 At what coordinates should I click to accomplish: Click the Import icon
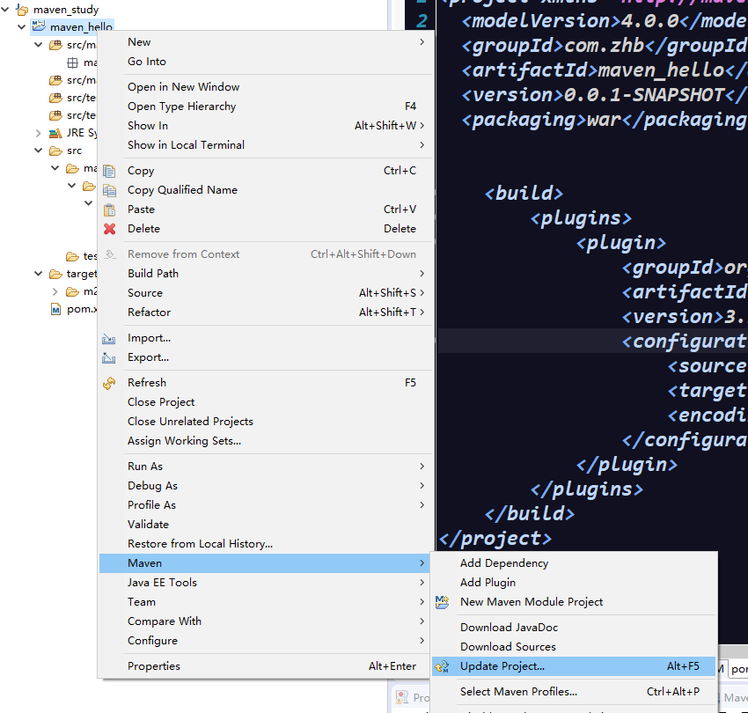click(110, 338)
